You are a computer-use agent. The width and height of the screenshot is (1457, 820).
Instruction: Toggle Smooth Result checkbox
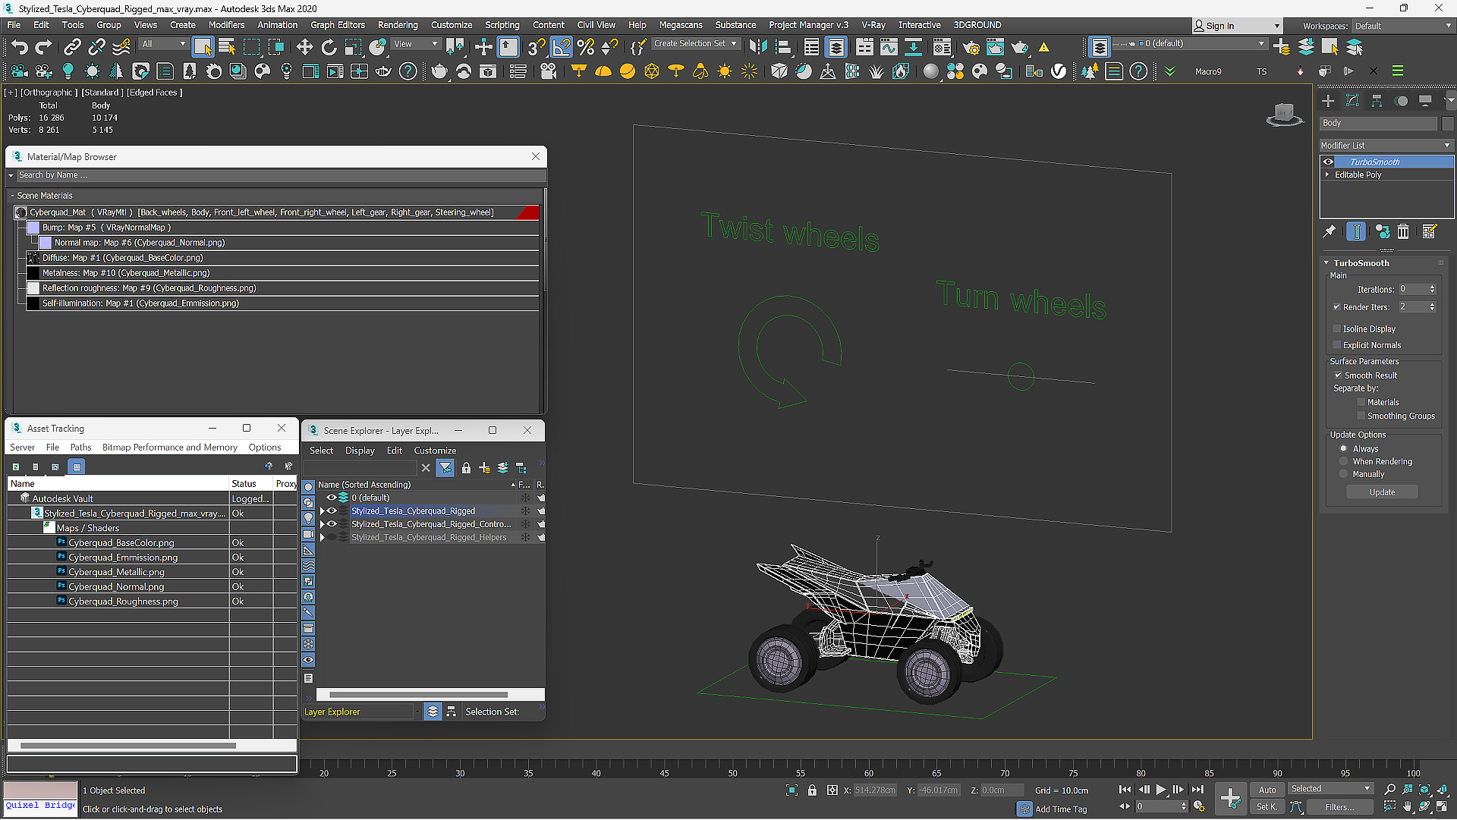click(1339, 375)
